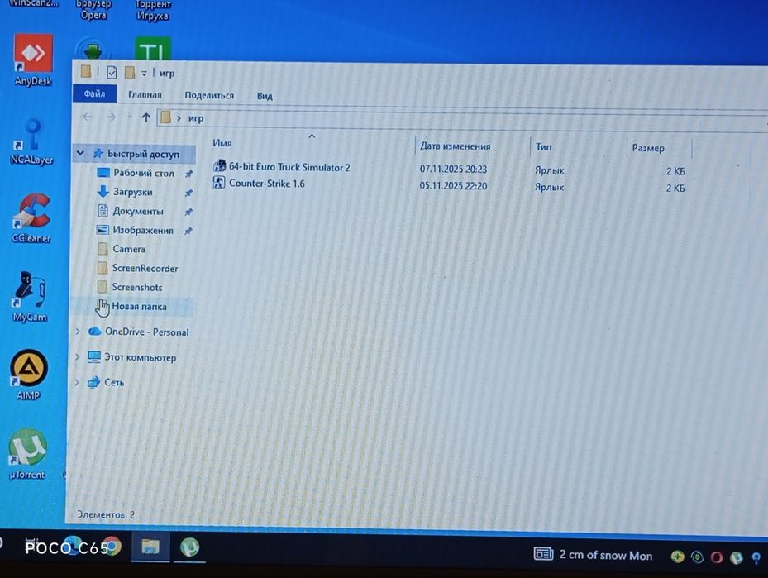Open the ScreenRecorder folder in sidebar
768x578 pixels.
(x=145, y=268)
